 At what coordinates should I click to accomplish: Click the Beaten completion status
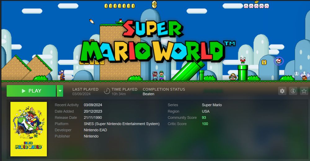pyautogui.click(x=148, y=94)
